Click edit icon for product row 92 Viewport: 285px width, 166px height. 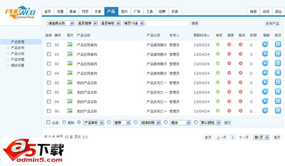tap(278, 63)
